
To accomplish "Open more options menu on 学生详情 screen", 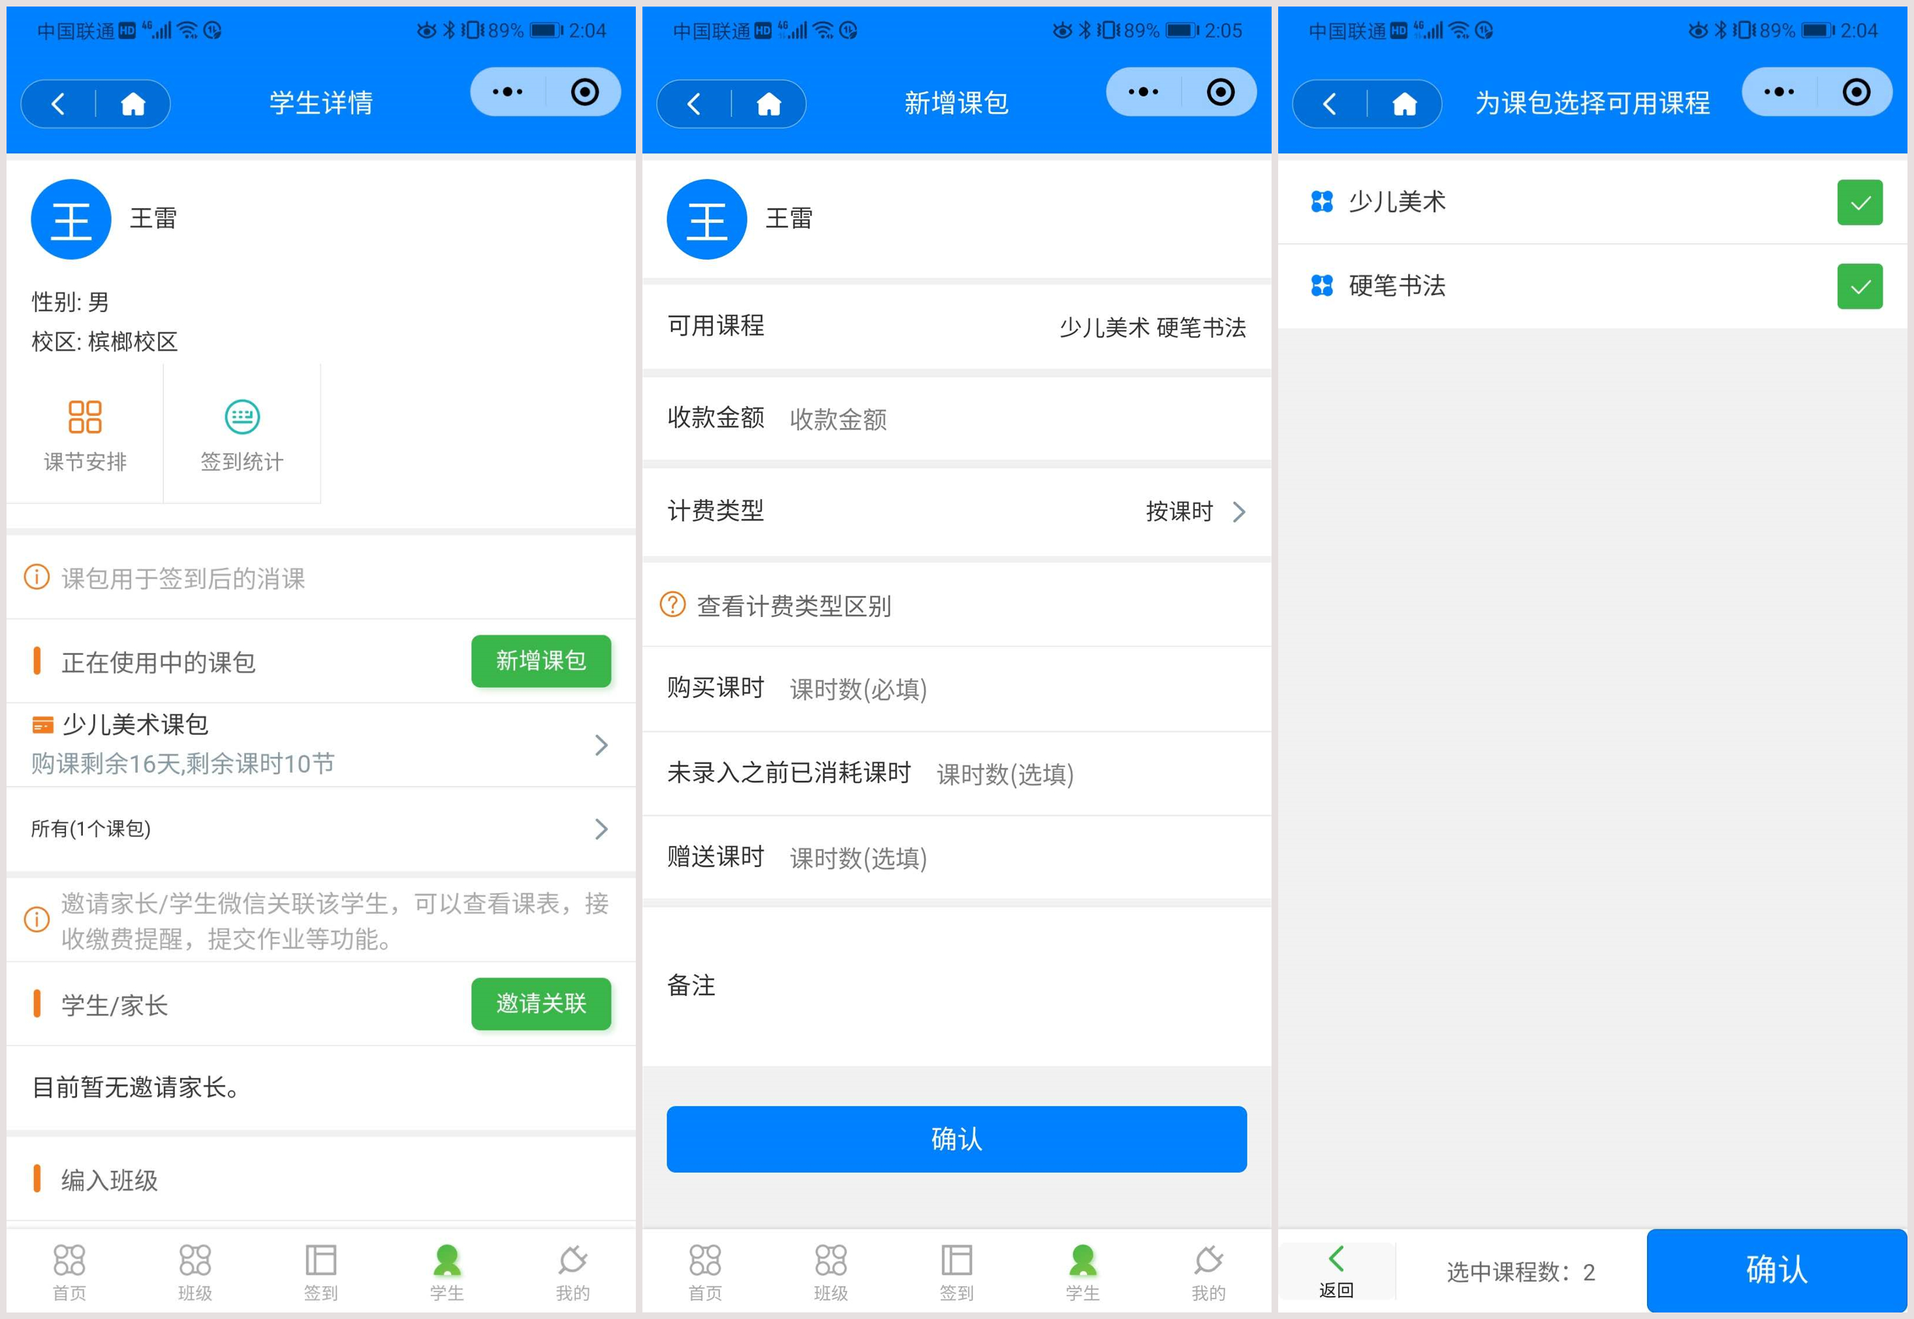I will [x=507, y=91].
